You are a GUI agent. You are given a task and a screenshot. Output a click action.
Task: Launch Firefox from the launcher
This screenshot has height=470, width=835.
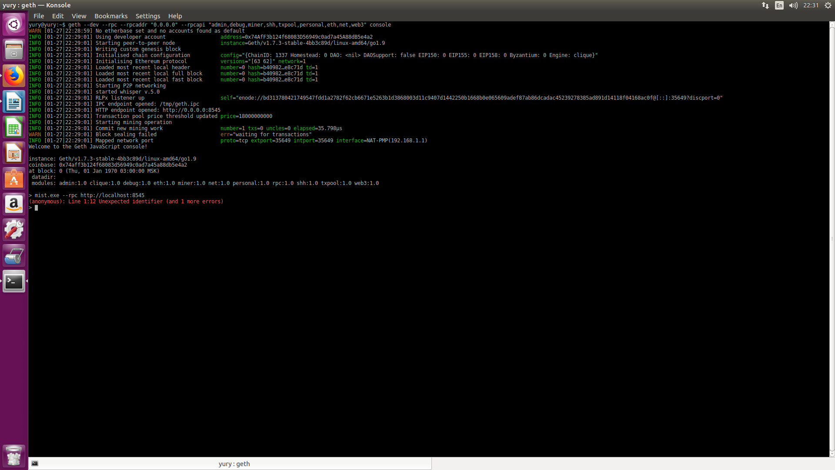[x=14, y=76]
